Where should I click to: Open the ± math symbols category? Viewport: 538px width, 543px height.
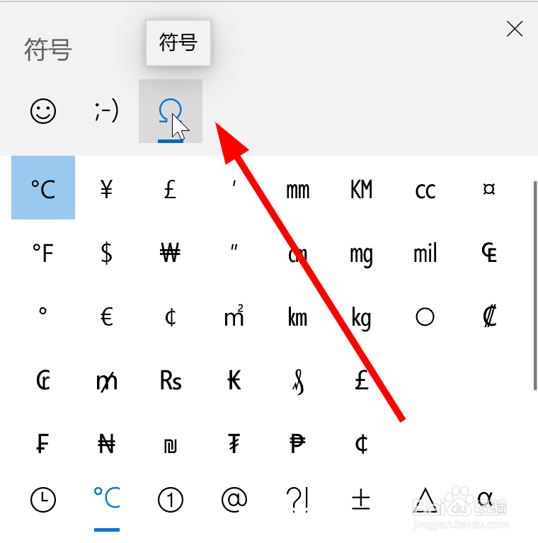(x=362, y=500)
